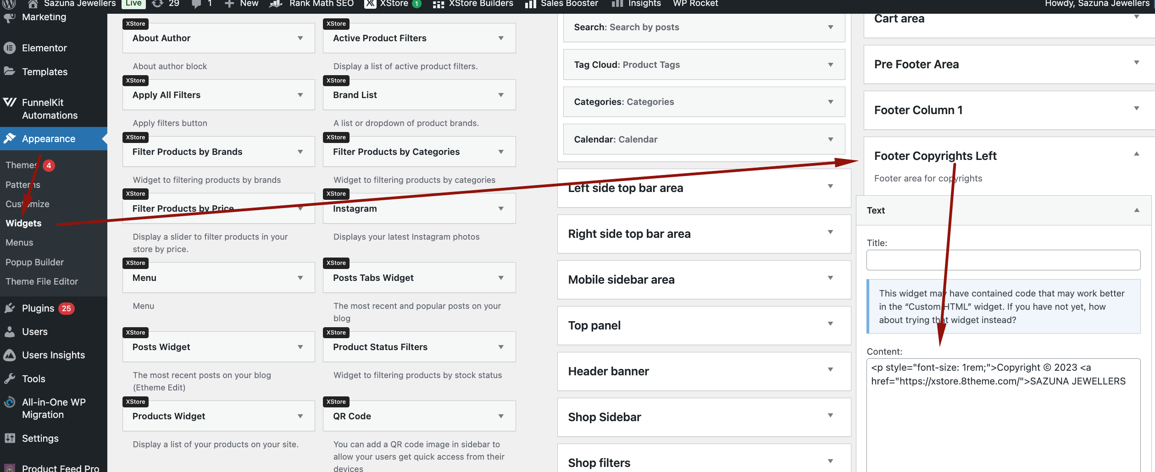Click the Product Feed Pro icon

10,467
